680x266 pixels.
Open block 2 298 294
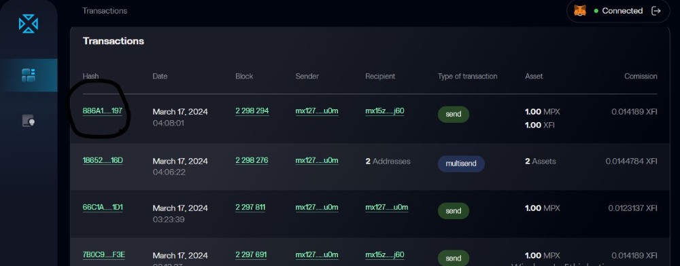tap(252, 111)
